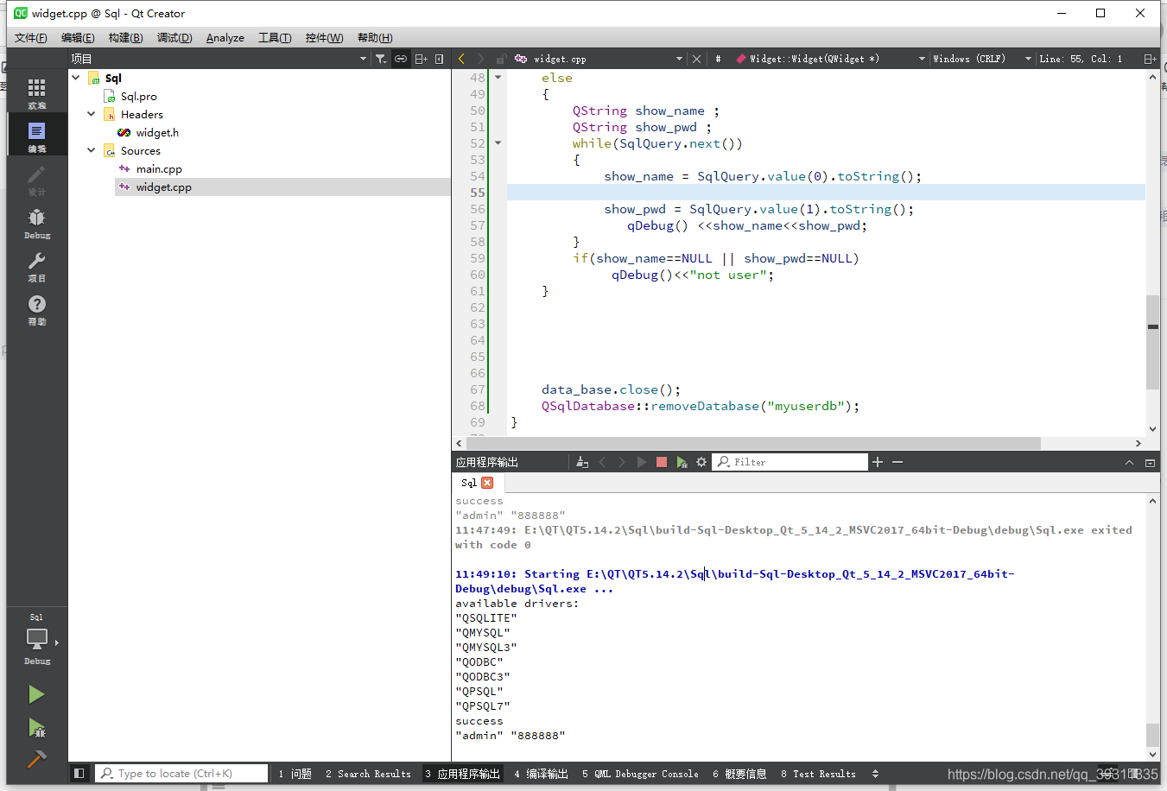This screenshot has height=791, width=1167.
Task: Run the project with the green arrow
Action: [36, 694]
